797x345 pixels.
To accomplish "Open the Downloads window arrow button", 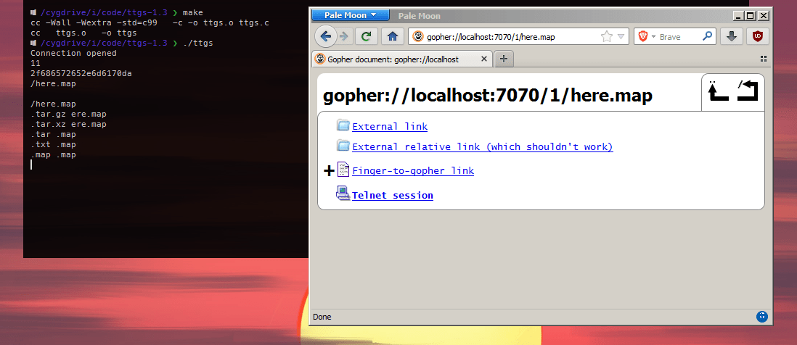I will pyautogui.click(x=732, y=36).
